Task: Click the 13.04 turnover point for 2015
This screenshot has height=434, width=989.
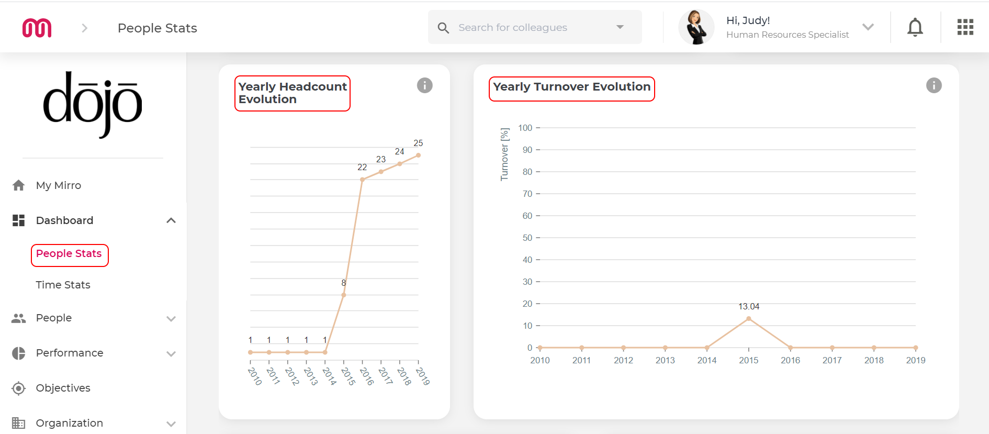Action: coord(749,319)
